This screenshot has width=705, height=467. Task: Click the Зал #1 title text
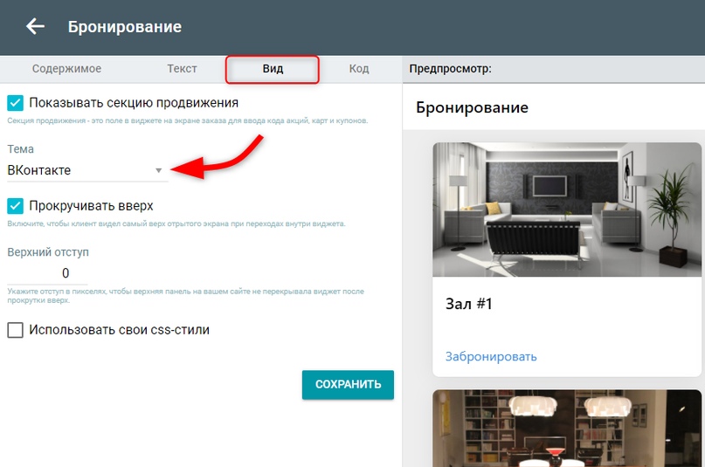coord(468,304)
